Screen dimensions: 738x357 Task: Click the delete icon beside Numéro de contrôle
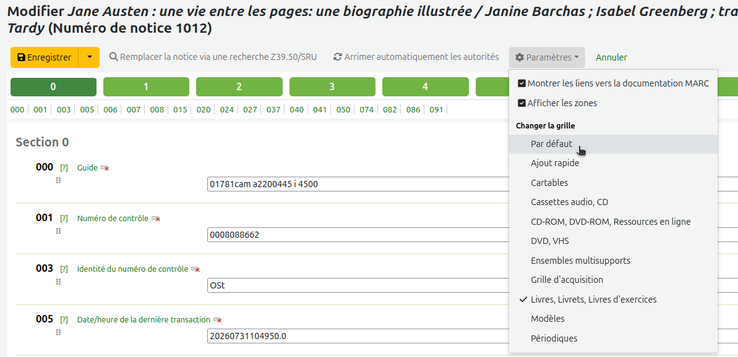156,219
